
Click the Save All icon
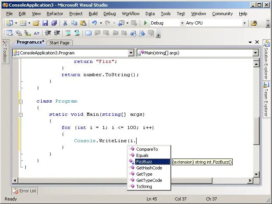click(x=54, y=23)
